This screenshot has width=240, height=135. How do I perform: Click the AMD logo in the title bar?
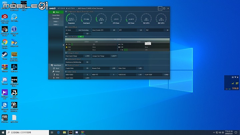(52, 8)
